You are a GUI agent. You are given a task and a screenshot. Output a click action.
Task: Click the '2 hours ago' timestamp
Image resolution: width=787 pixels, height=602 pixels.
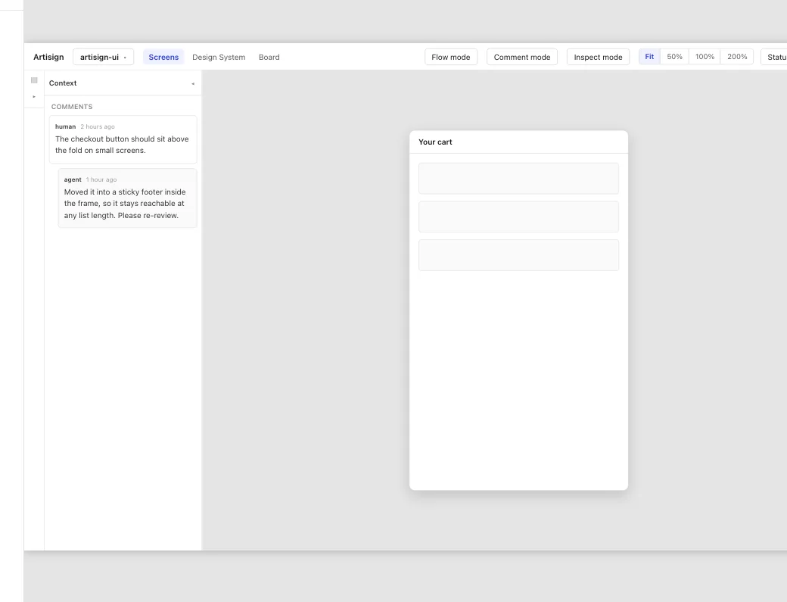coord(98,127)
